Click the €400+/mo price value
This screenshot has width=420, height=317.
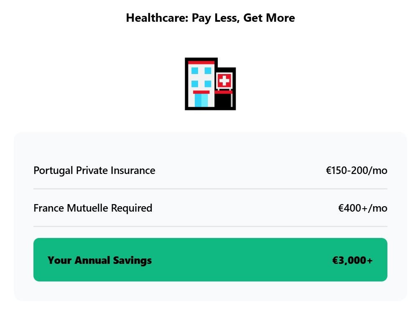tap(362, 208)
